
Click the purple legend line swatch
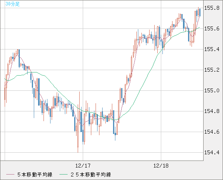pyautogui.click(x=10, y=175)
